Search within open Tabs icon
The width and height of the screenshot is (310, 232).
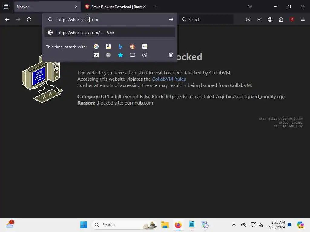(x=133, y=55)
